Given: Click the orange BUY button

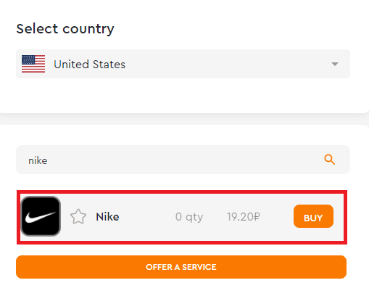Looking at the screenshot, I should 313,216.
